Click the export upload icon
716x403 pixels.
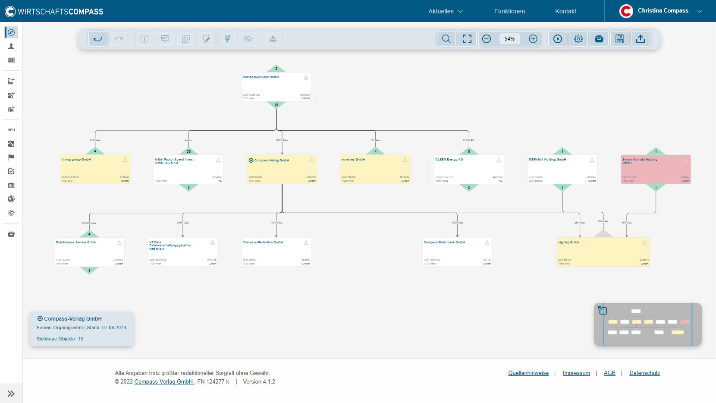click(x=641, y=39)
